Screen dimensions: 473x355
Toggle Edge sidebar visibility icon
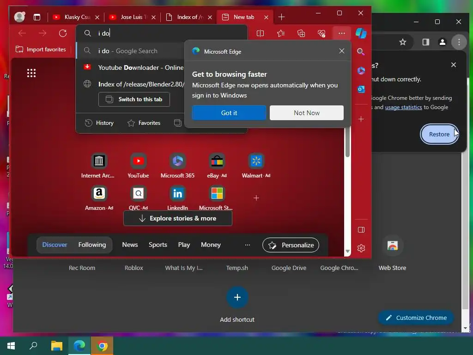(x=361, y=230)
